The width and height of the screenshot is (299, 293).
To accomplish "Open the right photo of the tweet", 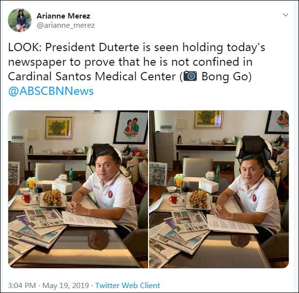I will coord(219,189).
